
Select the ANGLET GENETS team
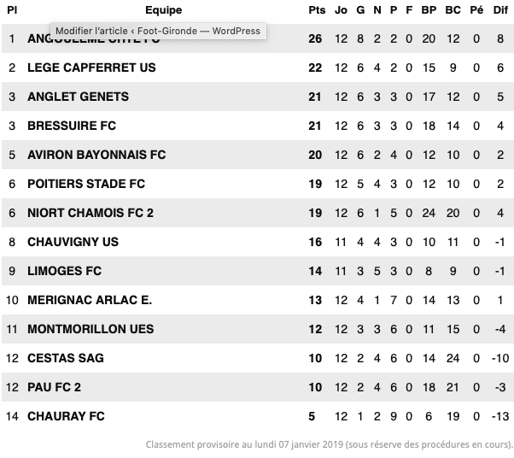(78, 97)
